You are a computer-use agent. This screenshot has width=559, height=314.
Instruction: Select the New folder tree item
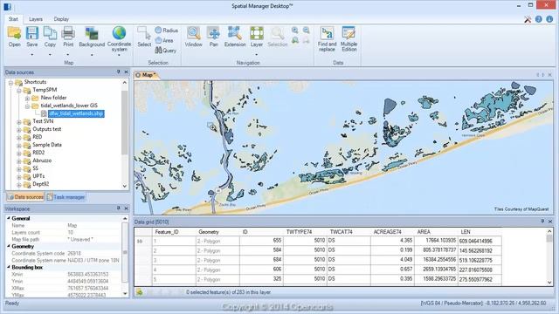tap(53, 98)
